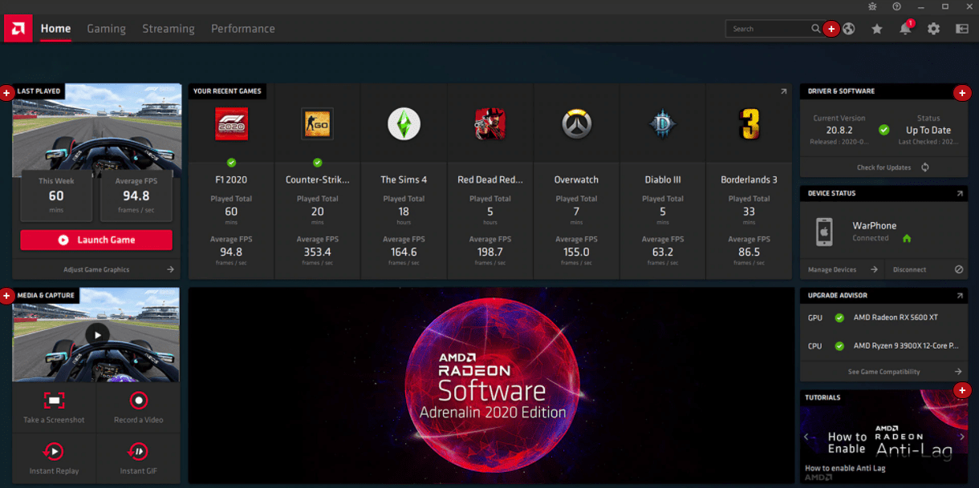Click the driver version 20.8.2
This screenshot has width=979, height=488.
tap(839, 130)
